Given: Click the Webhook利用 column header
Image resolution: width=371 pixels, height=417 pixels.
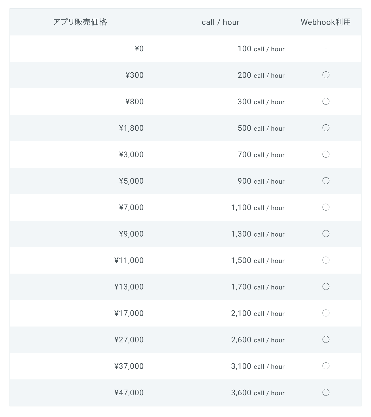Looking at the screenshot, I should pyautogui.click(x=326, y=22).
